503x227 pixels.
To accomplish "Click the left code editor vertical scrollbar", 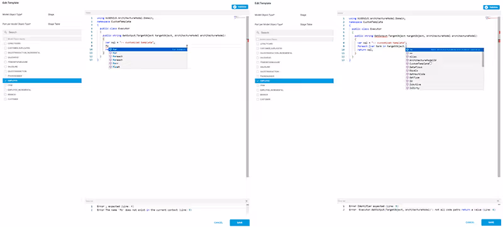I will (247, 96).
